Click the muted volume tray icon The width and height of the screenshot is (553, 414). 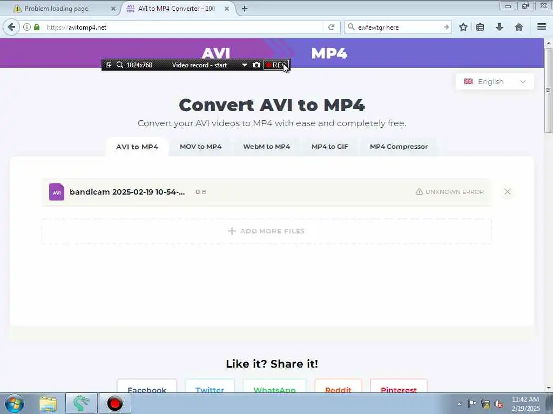pyautogui.click(x=498, y=404)
